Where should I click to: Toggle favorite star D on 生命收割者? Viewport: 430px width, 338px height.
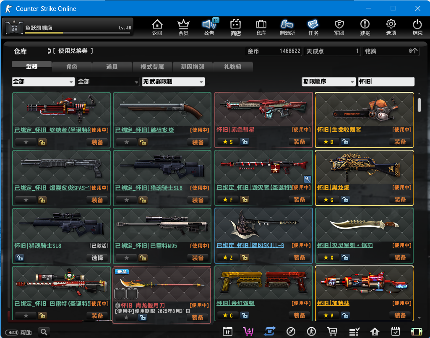click(328, 142)
